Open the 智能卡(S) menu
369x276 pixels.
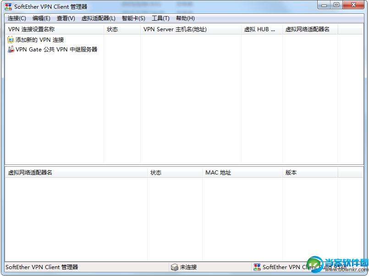click(133, 18)
